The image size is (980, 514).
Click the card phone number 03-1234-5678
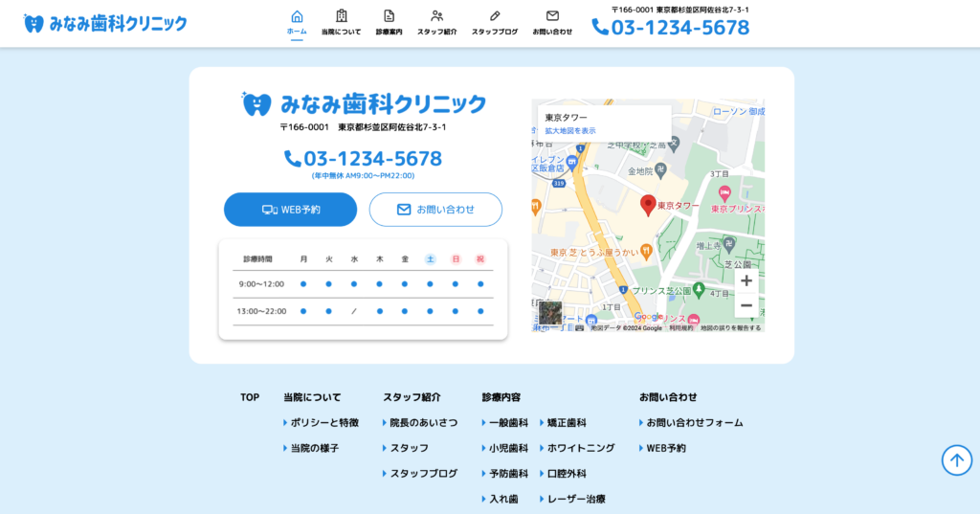tap(372, 159)
